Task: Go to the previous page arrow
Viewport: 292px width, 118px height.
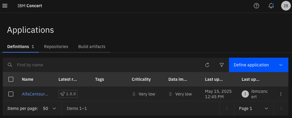Action: (227, 108)
